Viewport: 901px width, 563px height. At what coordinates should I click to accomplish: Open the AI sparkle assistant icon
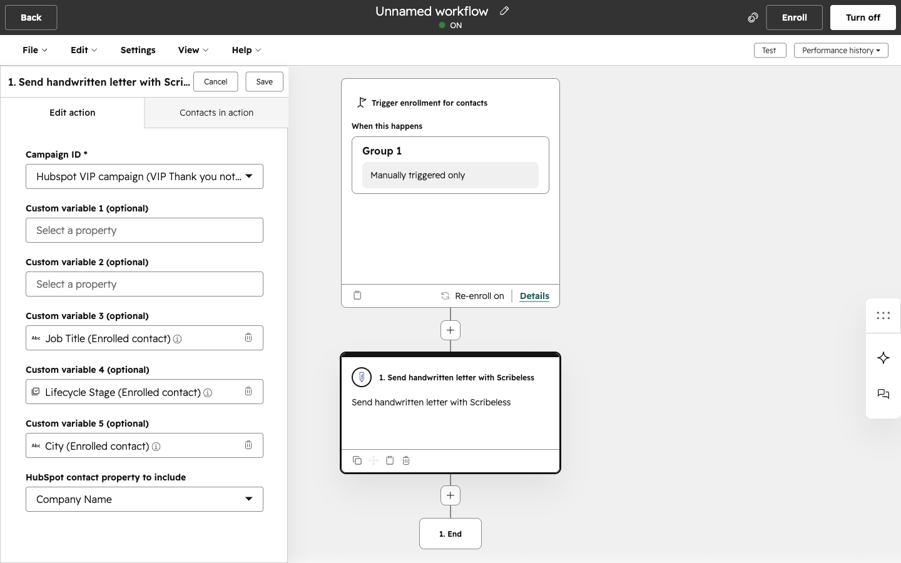pyautogui.click(x=883, y=358)
